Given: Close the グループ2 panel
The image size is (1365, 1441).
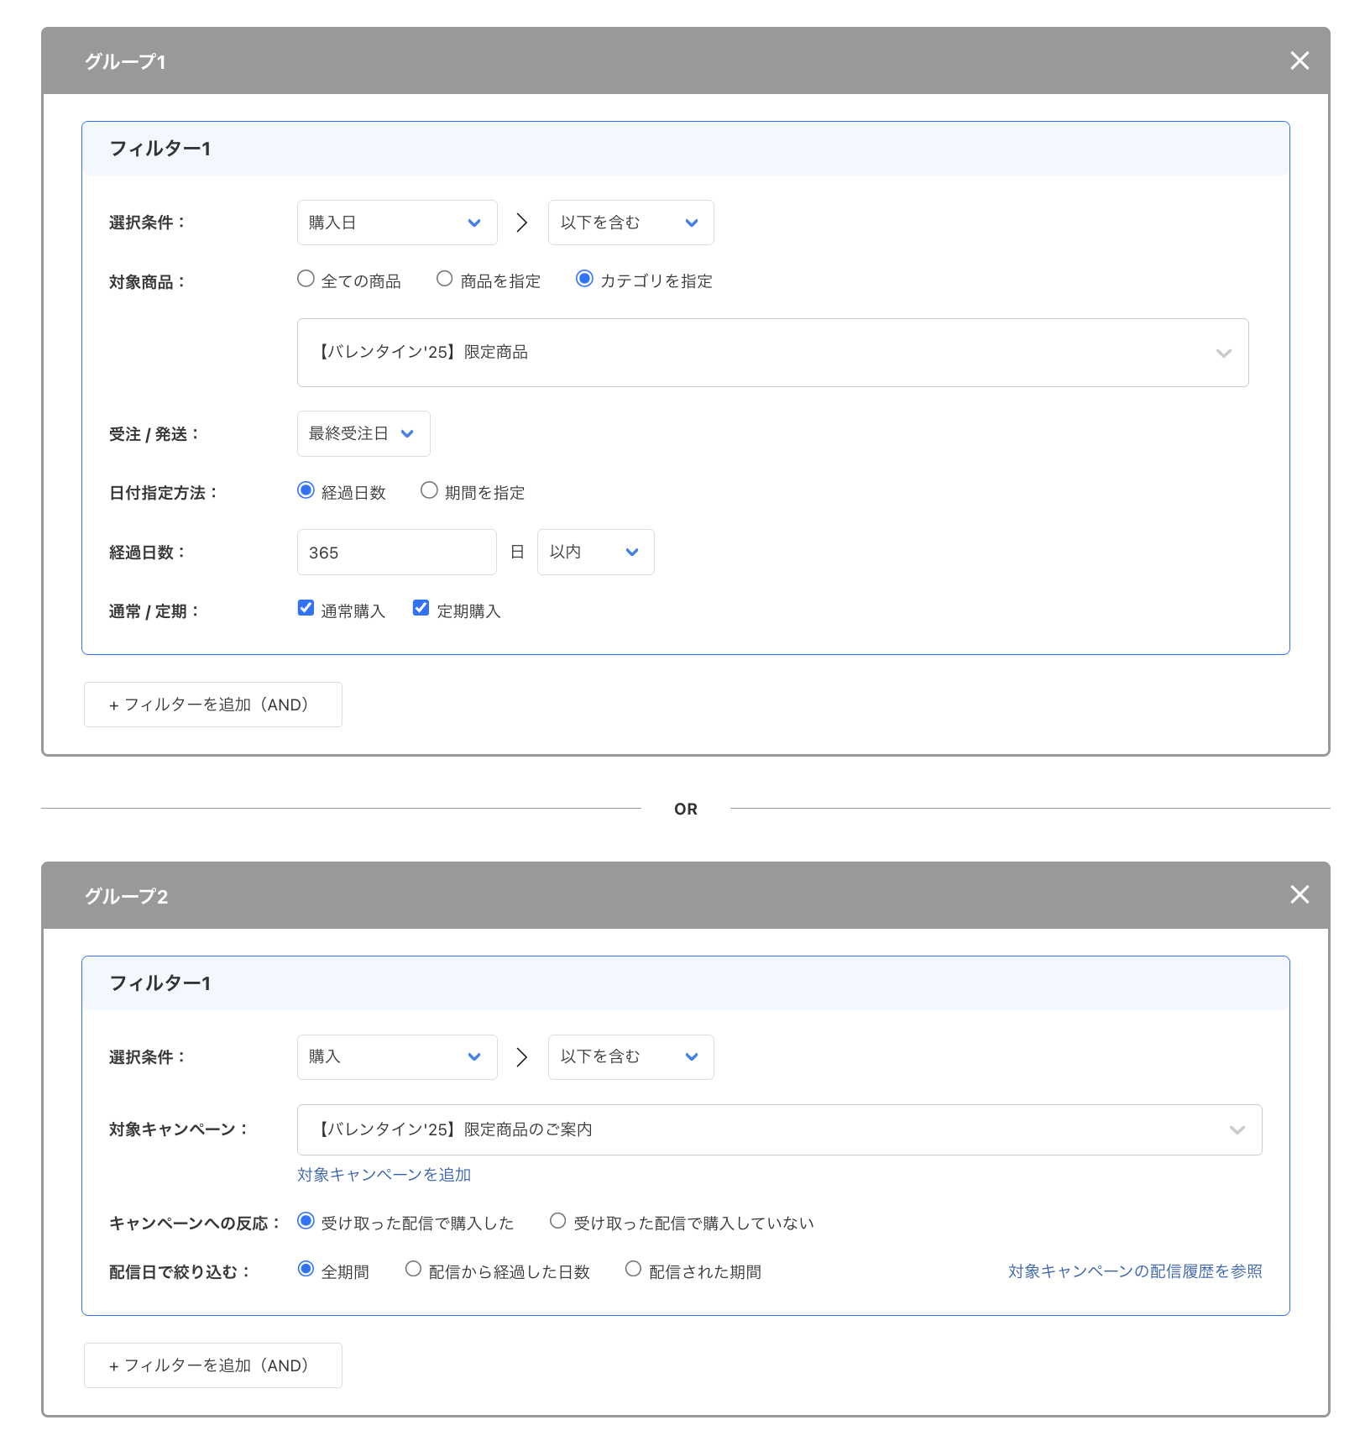Looking at the screenshot, I should (x=1300, y=895).
